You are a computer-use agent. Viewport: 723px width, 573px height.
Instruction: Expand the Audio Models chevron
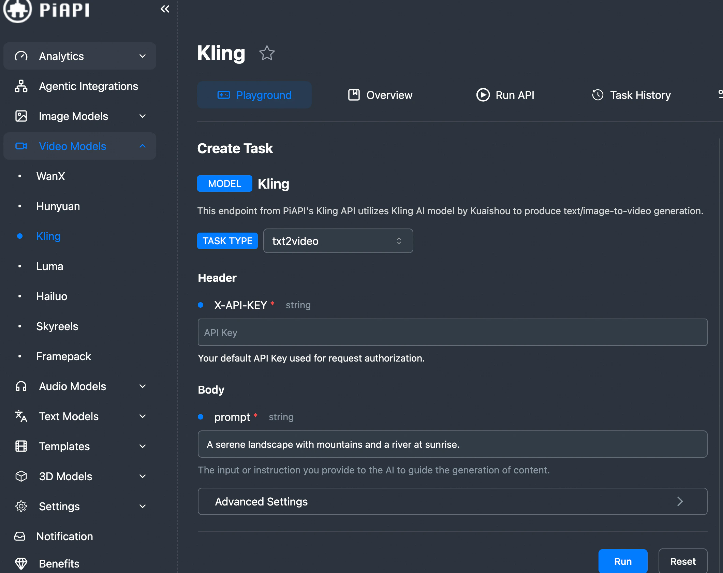(143, 386)
